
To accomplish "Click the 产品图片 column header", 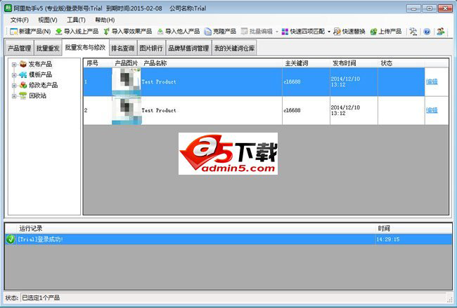I will [x=126, y=63].
